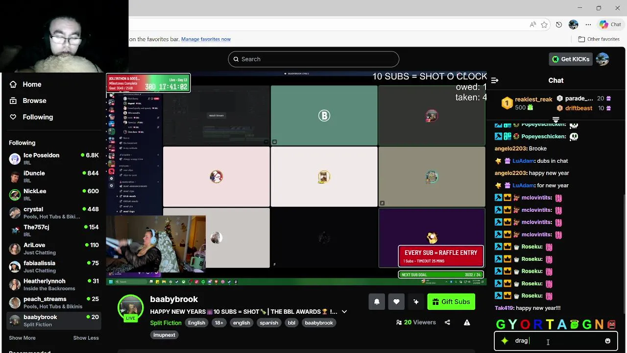The height and width of the screenshot is (353, 627).
Task: Toggle stream notifications bell
Action: [377, 302]
